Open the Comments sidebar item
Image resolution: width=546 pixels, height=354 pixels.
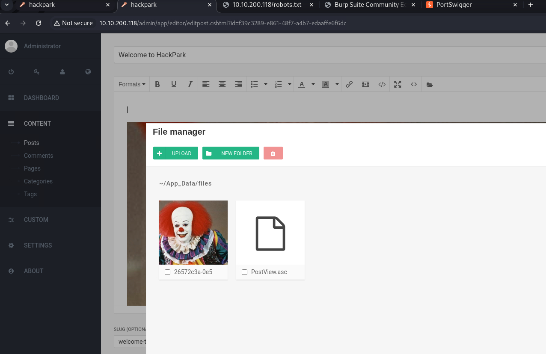coord(39,156)
